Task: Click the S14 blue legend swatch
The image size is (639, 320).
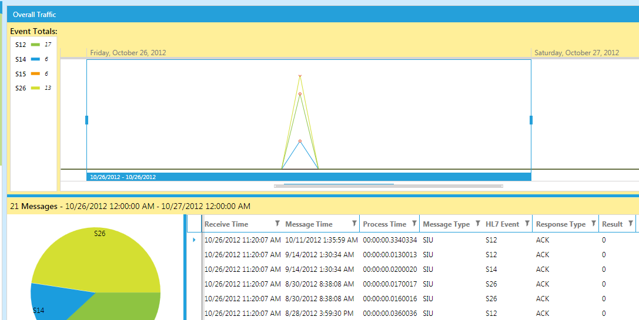Action: 35,59
